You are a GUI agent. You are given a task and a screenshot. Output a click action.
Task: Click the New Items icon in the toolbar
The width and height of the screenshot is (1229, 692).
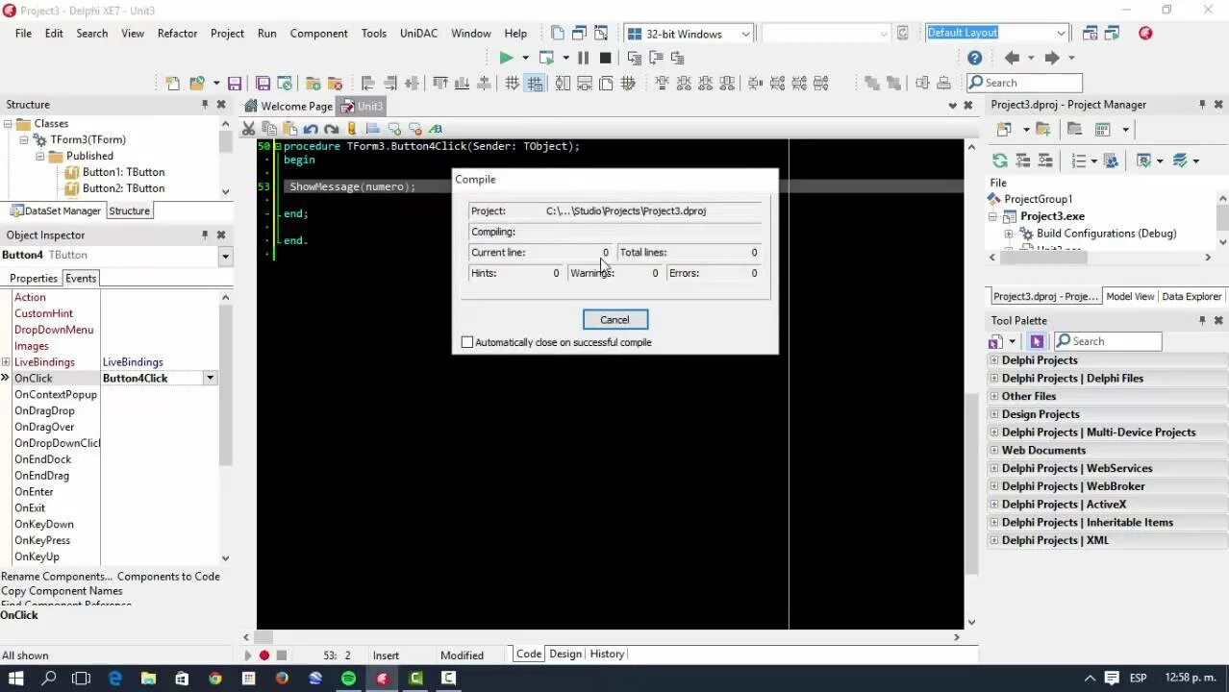(172, 84)
